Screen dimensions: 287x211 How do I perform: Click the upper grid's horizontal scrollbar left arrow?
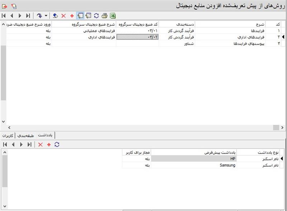(x=9, y=127)
